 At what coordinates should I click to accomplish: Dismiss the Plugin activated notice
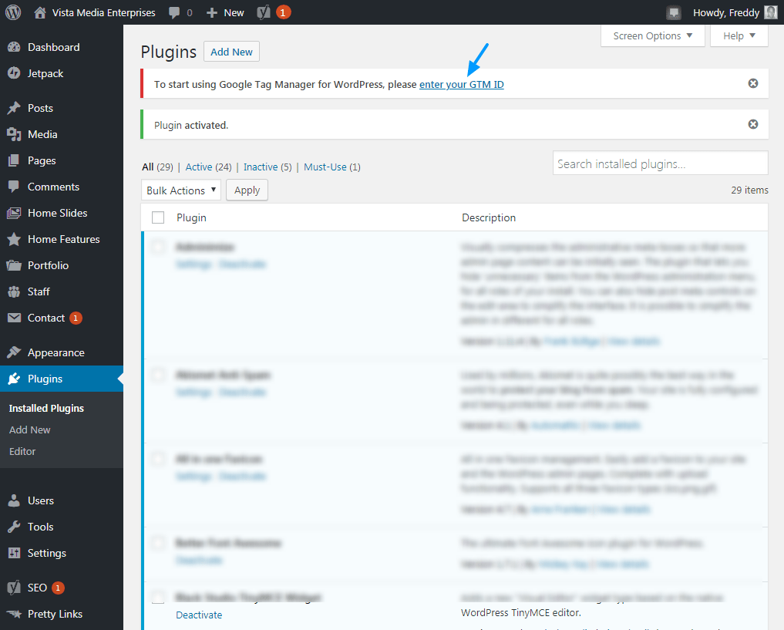click(x=753, y=124)
